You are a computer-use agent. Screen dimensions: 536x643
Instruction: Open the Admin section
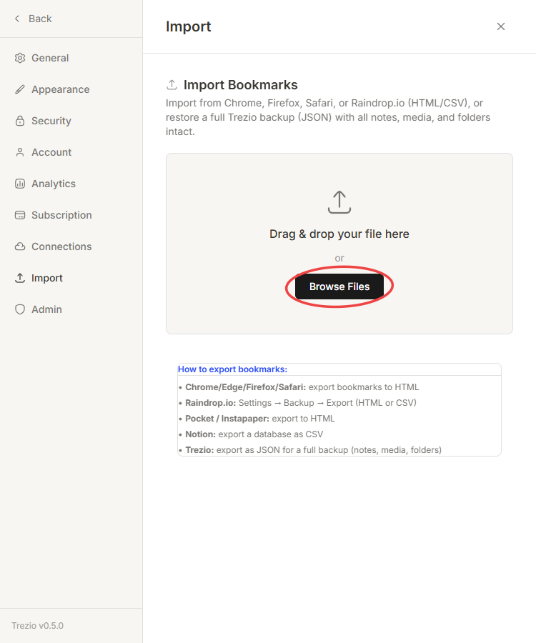click(46, 309)
